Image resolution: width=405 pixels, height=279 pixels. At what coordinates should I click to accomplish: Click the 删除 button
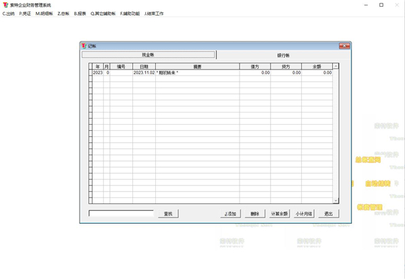point(255,214)
